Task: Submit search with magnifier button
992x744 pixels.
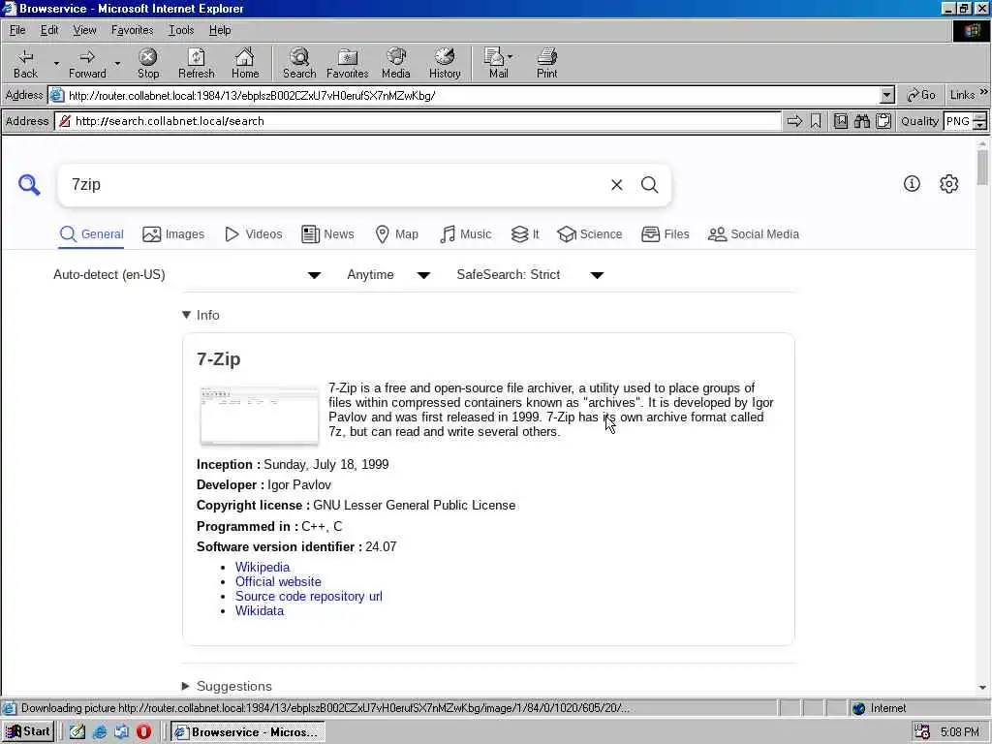Action: pyautogui.click(x=650, y=185)
